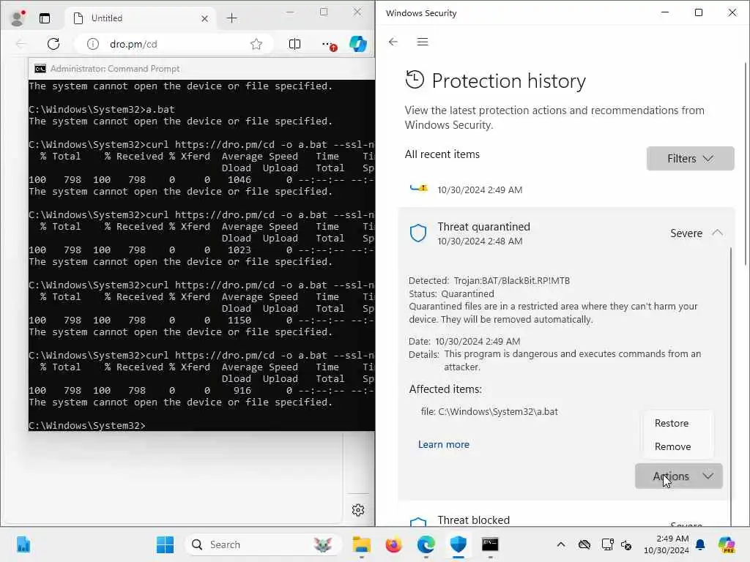Click the taskbar Search box
This screenshot has height=562, width=750.
pyautogui.click(x=263, y=544)
